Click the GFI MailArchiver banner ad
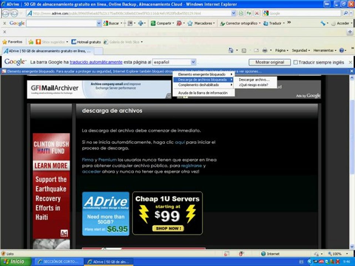The width and height of the screenshot is (355, 266). 99,89
